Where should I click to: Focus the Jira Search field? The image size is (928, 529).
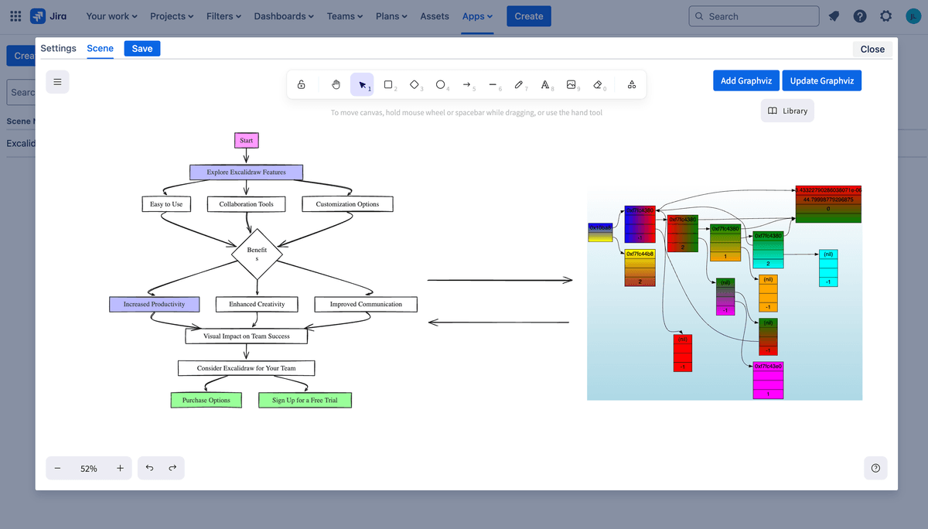click(x=754, y=16)
